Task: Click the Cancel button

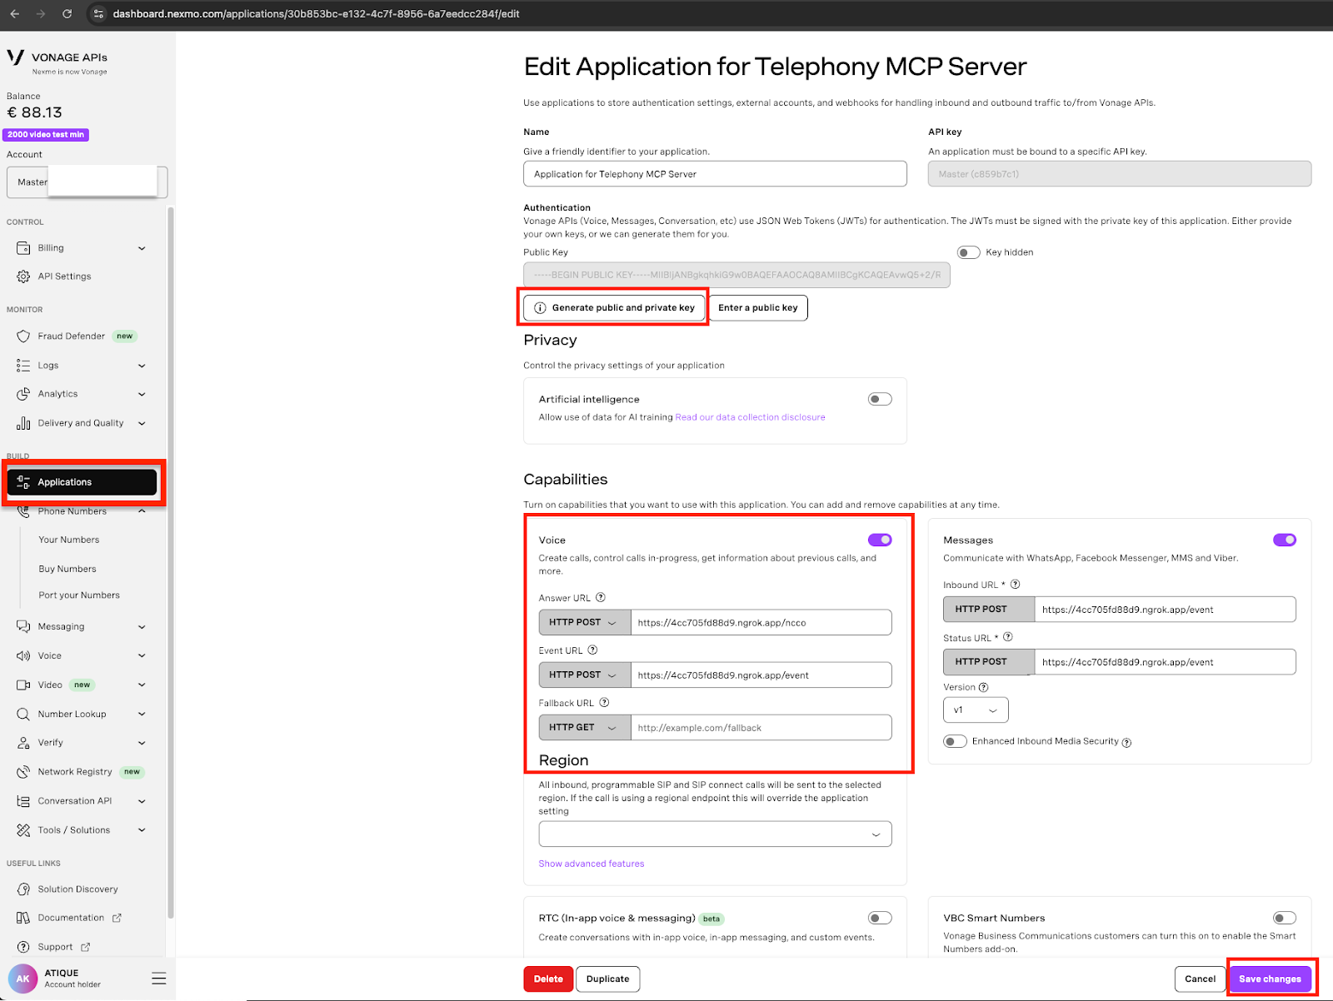Action: tap(1201, 979)
